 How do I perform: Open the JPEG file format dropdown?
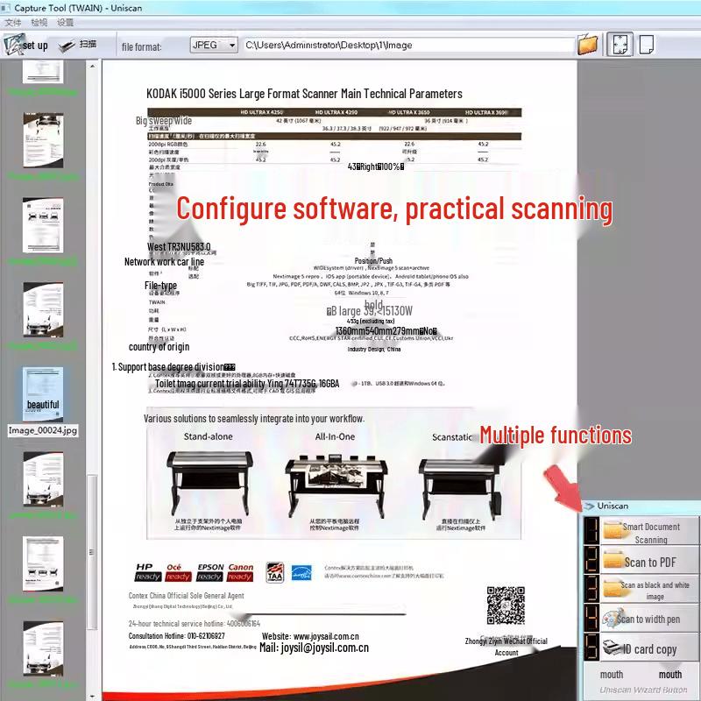click(214, 45)
